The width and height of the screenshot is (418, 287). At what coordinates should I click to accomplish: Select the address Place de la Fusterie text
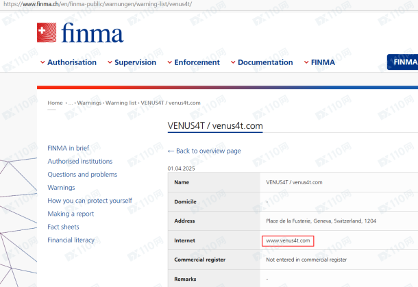coord(321,221)
